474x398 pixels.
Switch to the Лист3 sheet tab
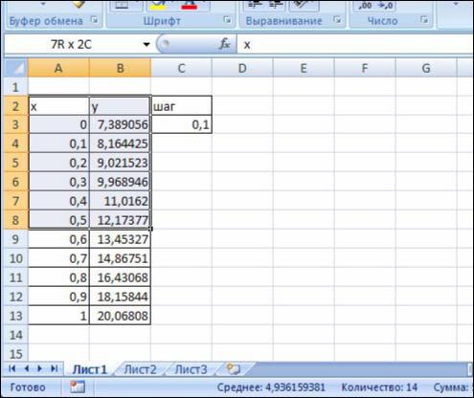(191, 369)
